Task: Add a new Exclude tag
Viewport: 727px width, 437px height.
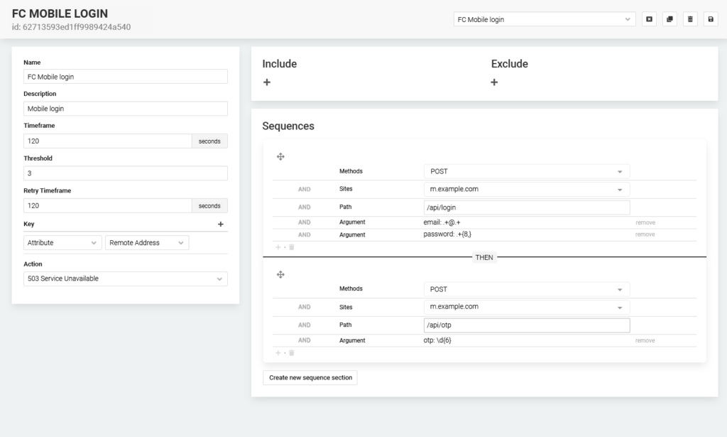Action: [494, 82]
